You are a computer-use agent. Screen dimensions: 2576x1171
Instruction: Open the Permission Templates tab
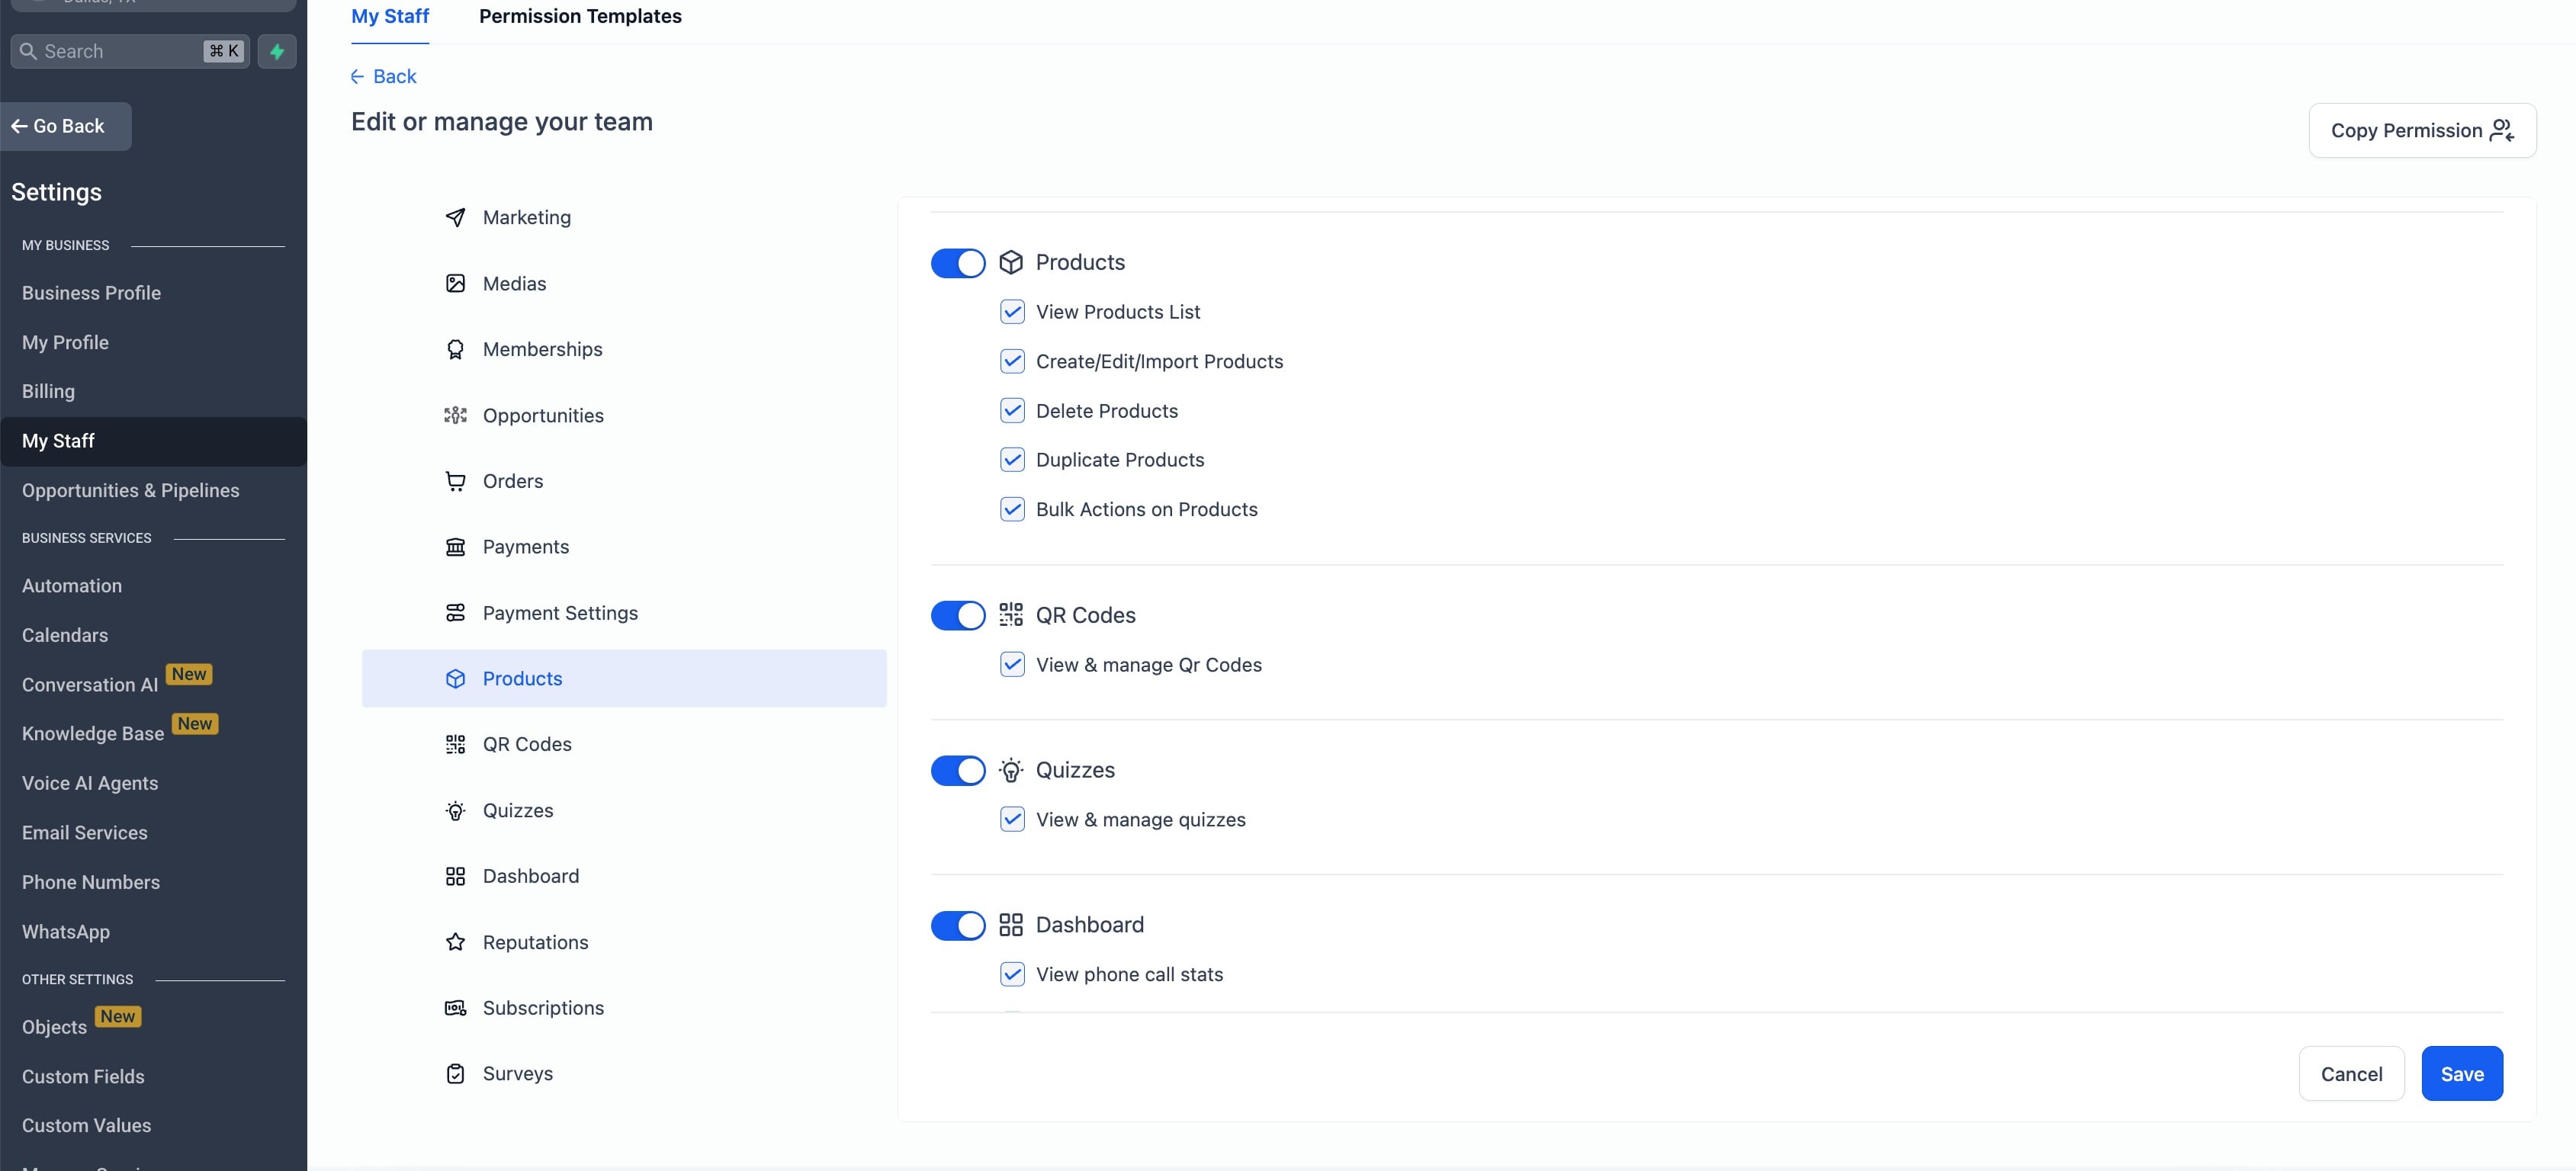pos(580,17)
